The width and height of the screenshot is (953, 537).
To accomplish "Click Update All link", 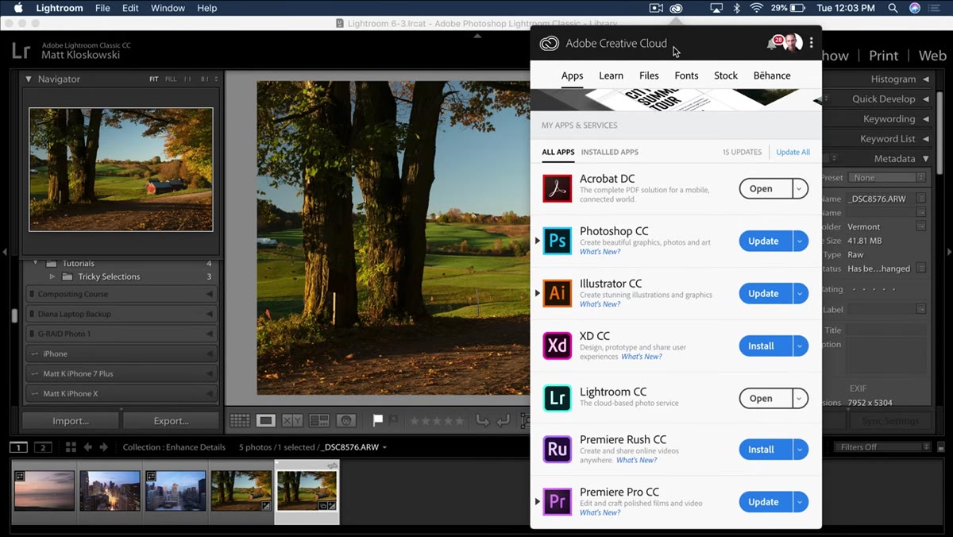I will [x=793, y=152].
